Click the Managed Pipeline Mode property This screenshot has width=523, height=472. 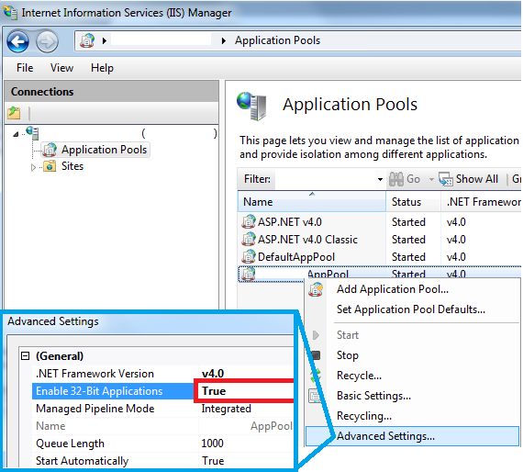point(95,409)
